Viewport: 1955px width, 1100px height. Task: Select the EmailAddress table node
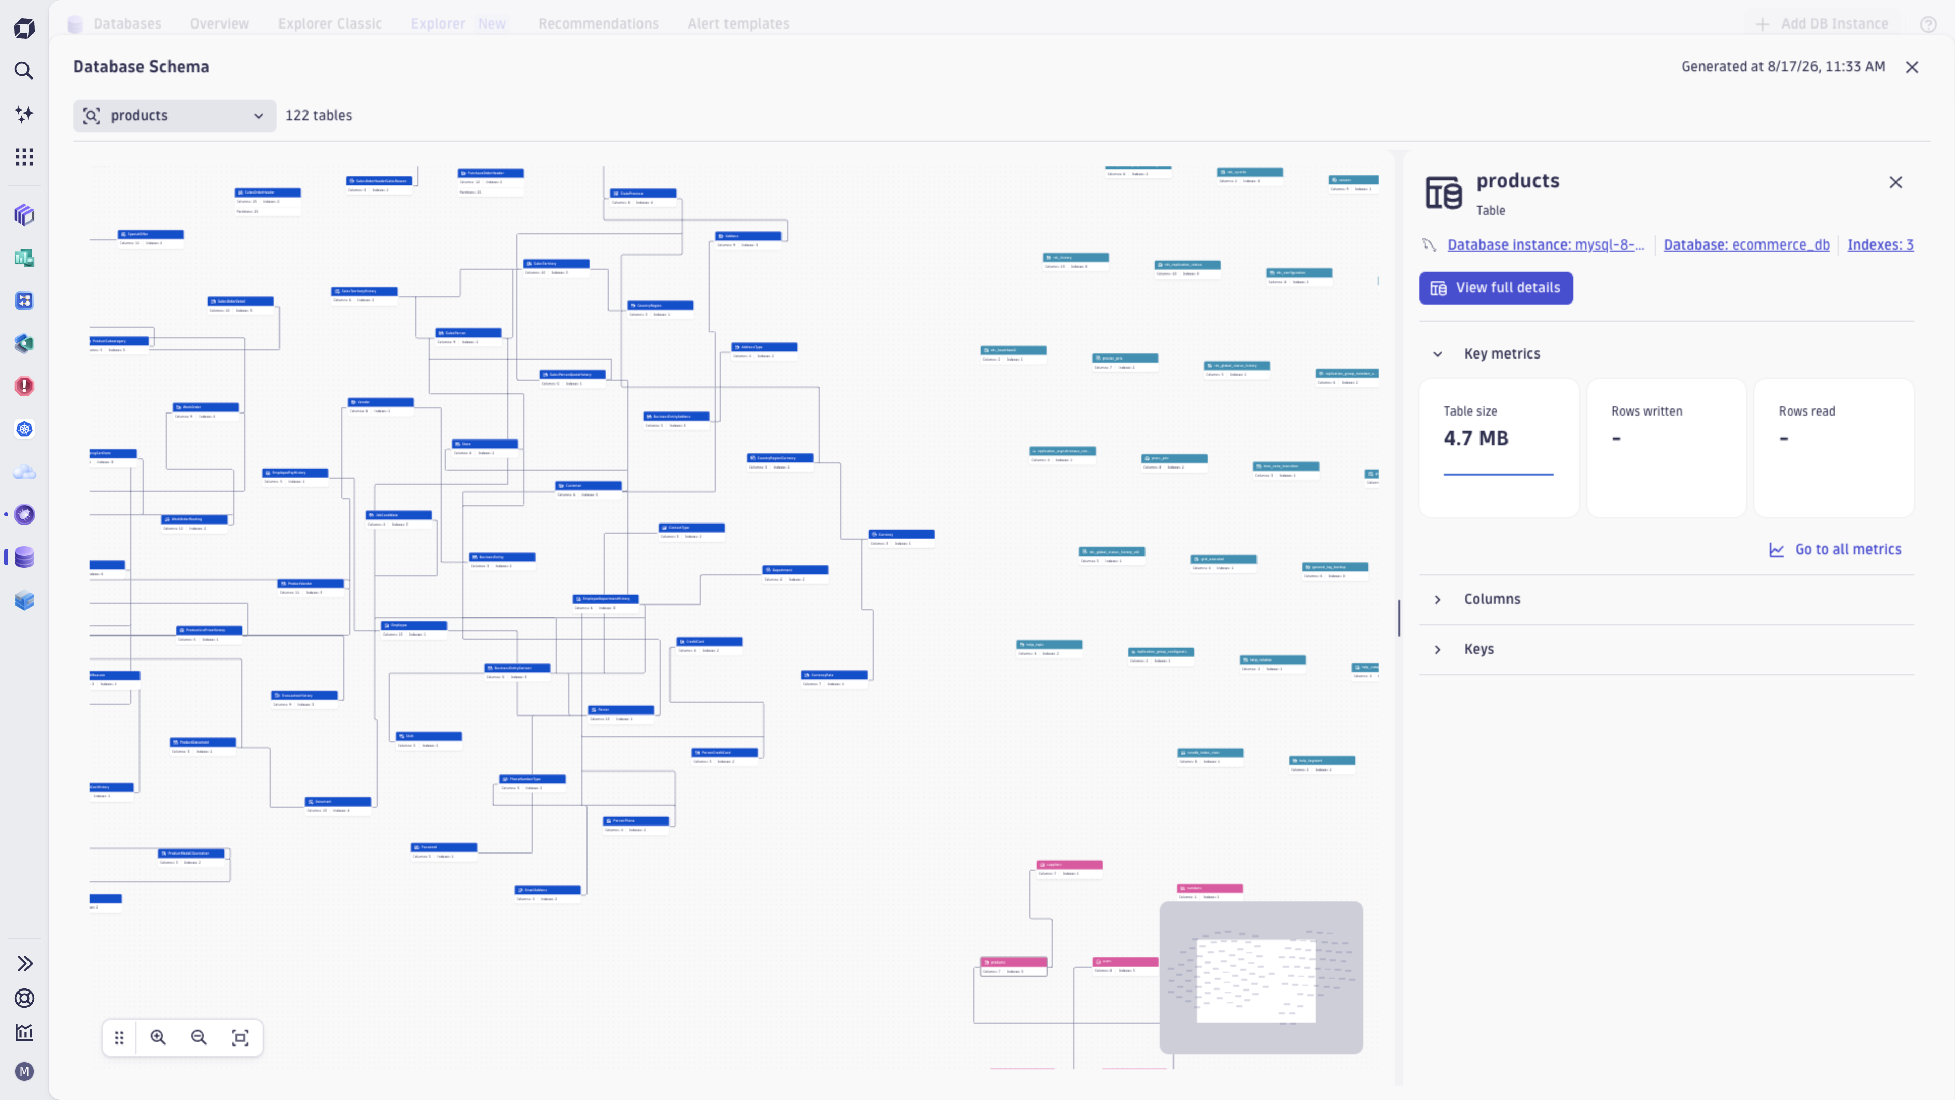pos(547,894)
